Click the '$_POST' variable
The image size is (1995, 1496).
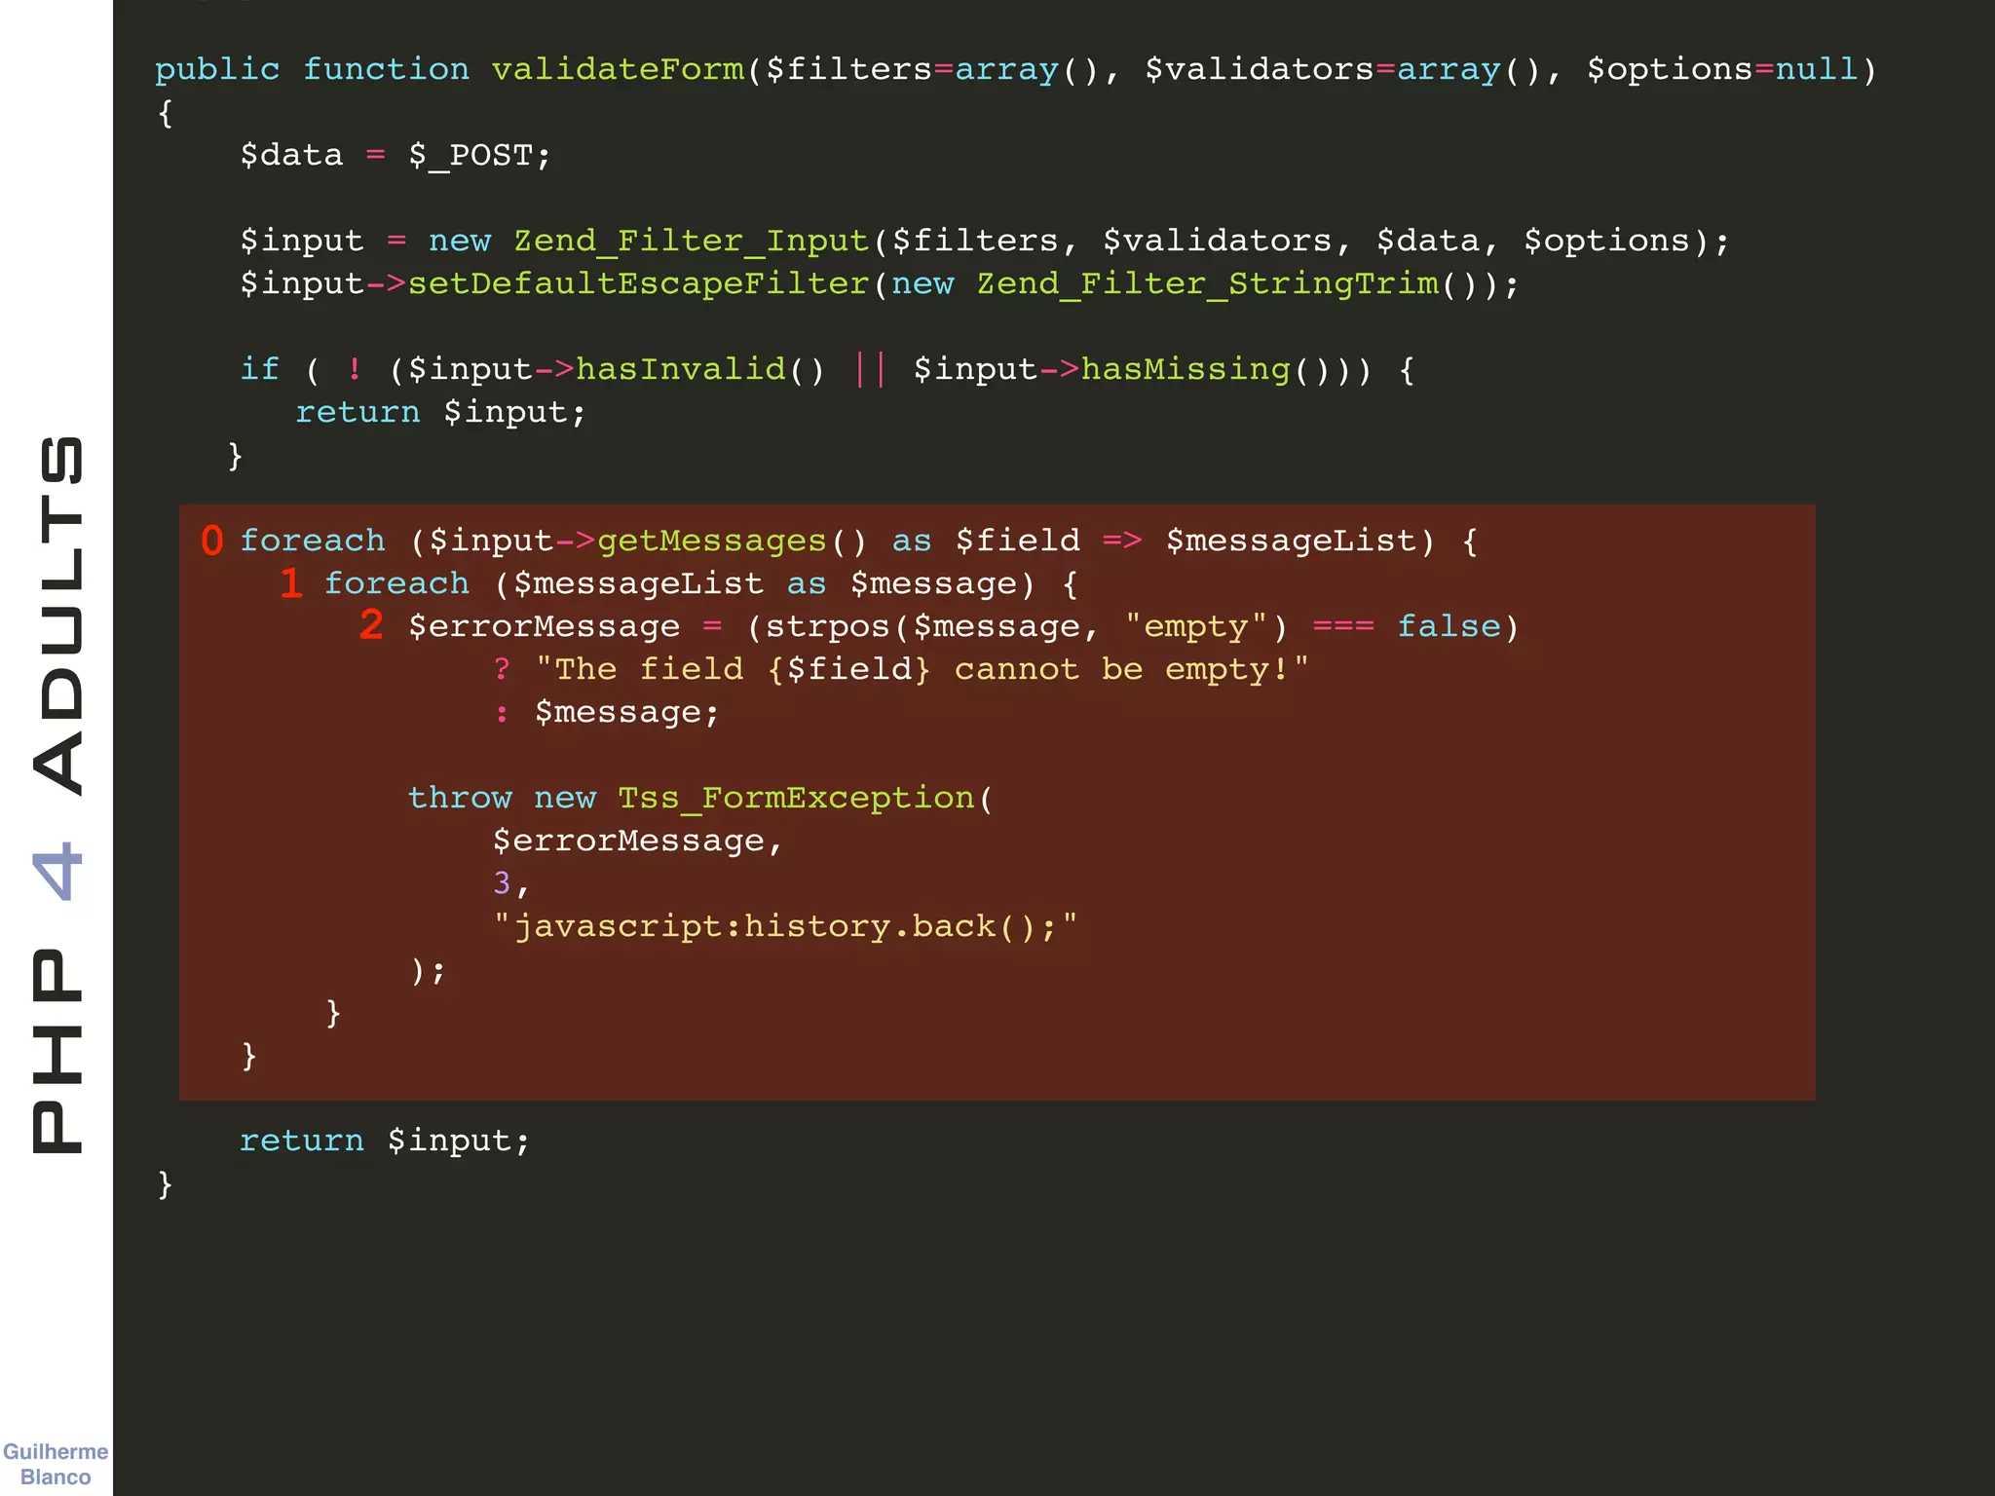coord(471,156)
